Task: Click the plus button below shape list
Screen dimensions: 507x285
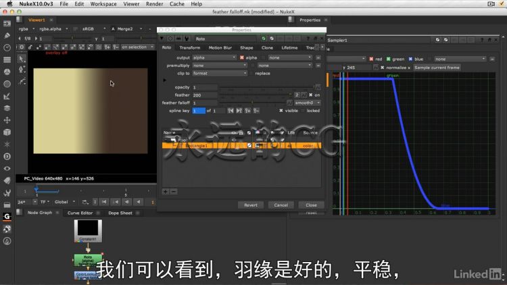Action: pos(166,192)
